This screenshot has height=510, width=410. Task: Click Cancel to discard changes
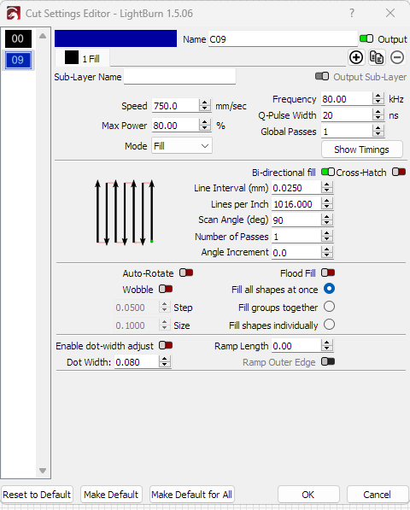click(378, 495)
